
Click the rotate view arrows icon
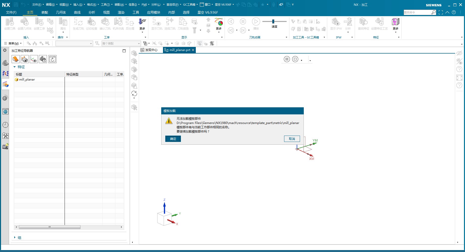(x=134, y=94)
